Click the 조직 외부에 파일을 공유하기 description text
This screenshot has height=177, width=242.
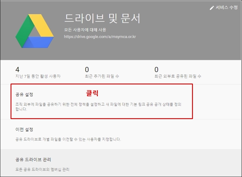click(98, 107)
